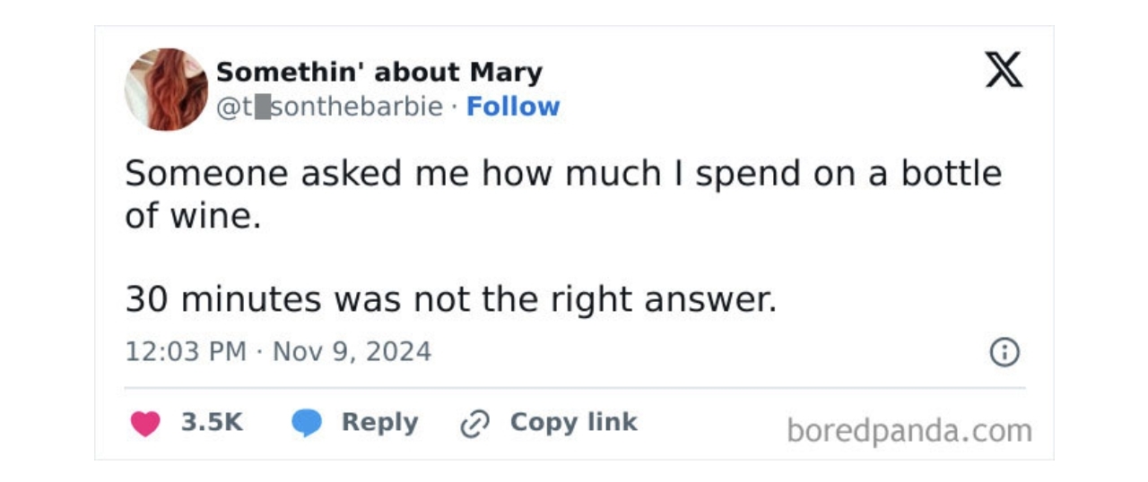Click the X logo icon
1148x482 pixels.
point(1004,70)
